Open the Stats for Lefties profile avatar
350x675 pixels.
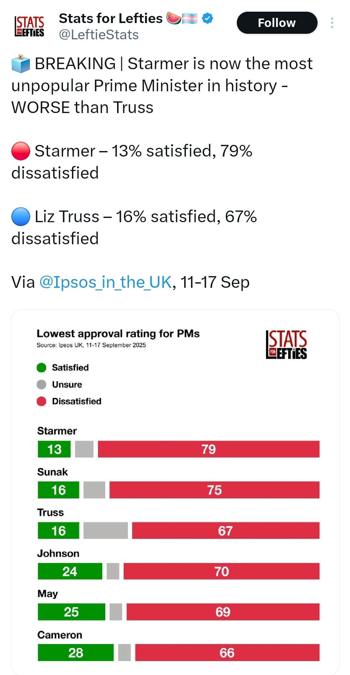click(29, 26)
